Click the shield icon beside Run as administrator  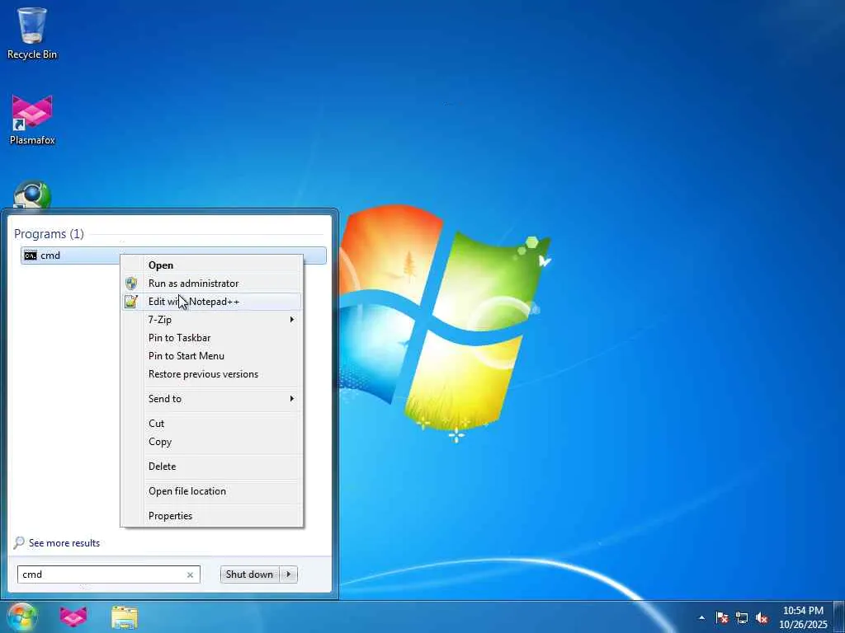131,284
